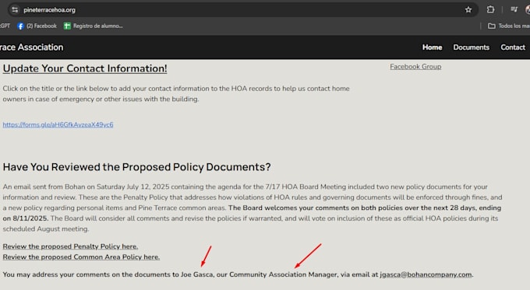
Task: Click the site information icon beside the URL
Action: 15,10
